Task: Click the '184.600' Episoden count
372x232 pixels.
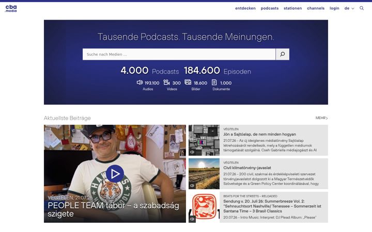Action: (202, 70)
